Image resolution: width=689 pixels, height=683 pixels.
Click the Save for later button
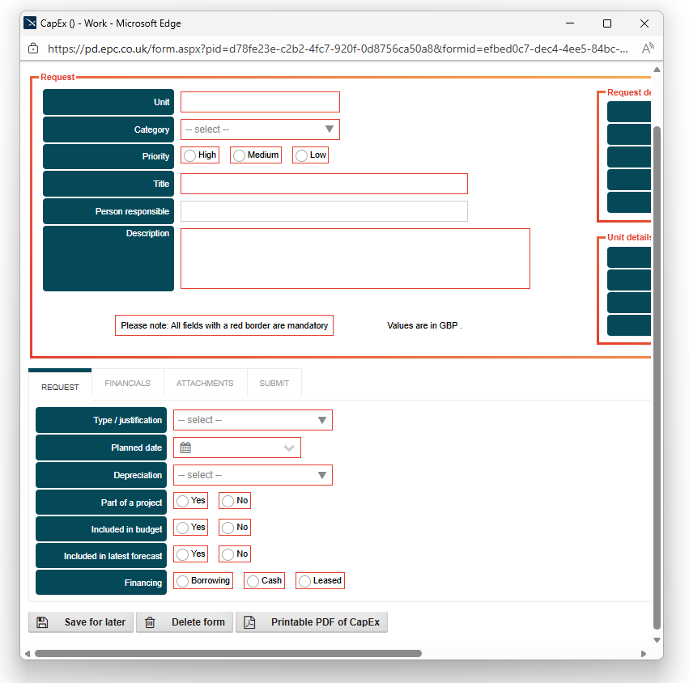tap(81, 622)
